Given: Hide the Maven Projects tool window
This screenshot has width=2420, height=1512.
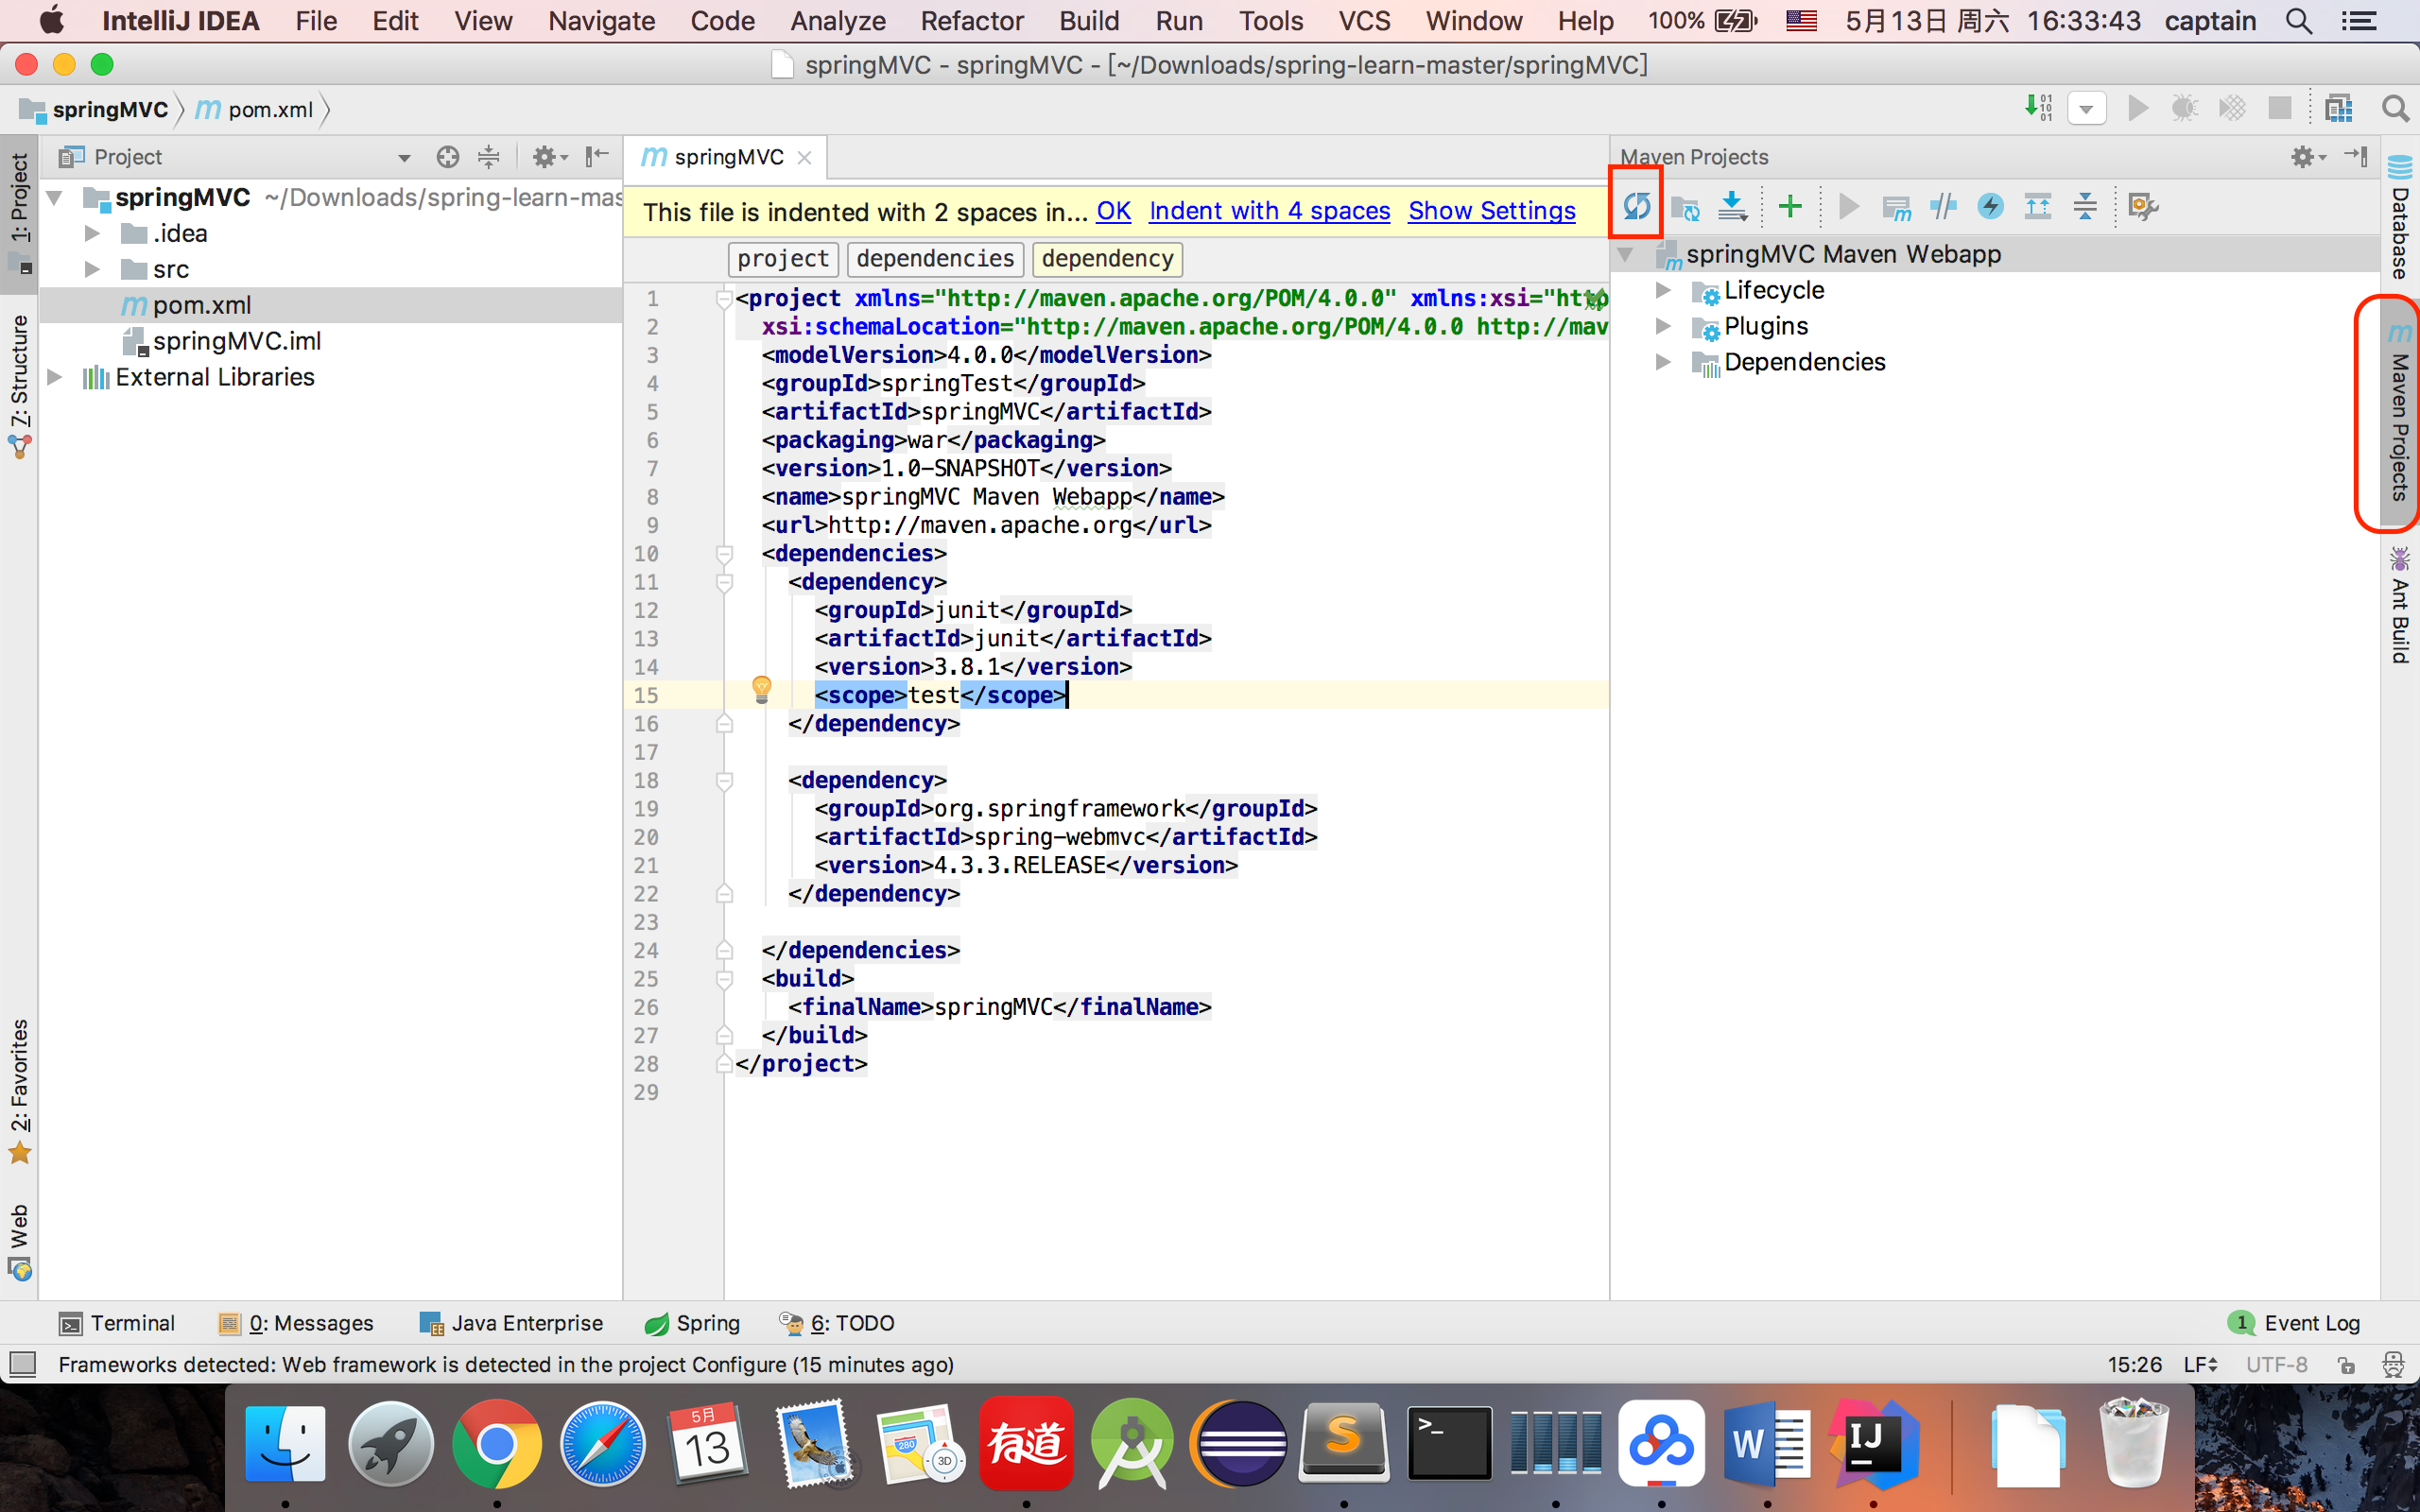Looking at the screenshot, I should coord(2356,157).
